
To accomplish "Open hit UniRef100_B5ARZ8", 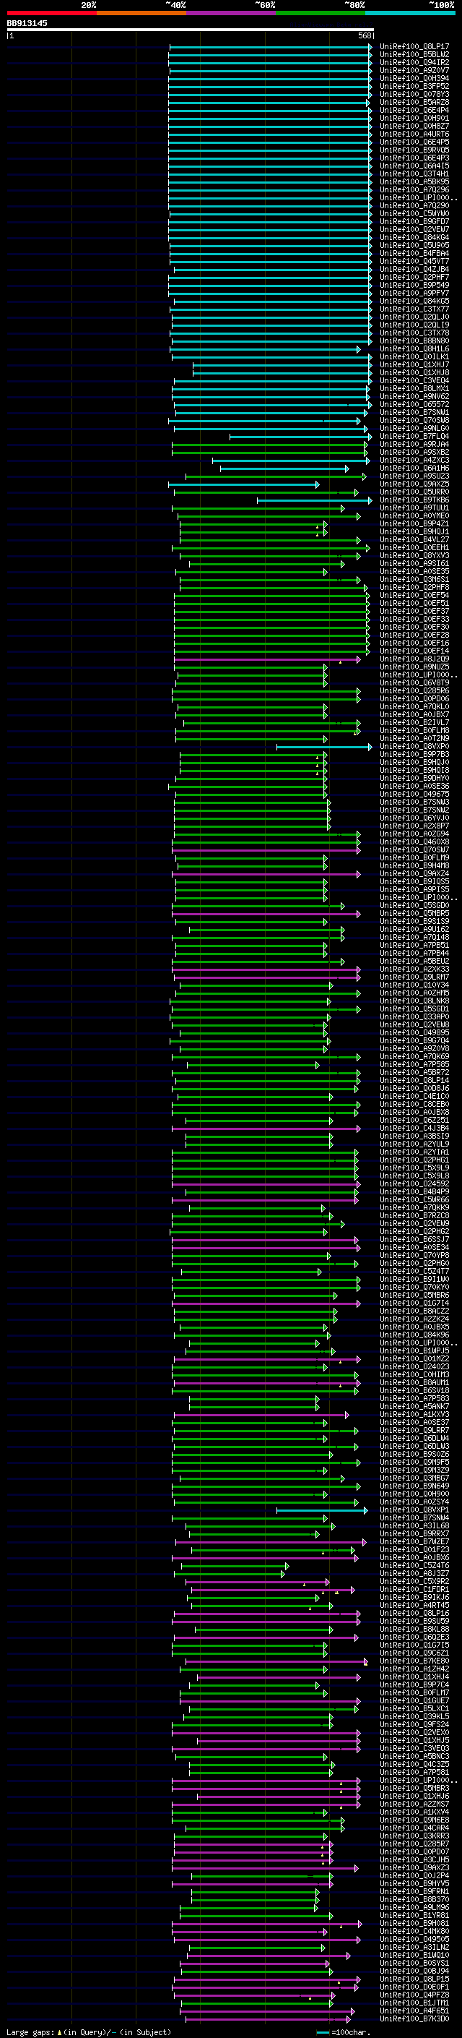I will coord(414,102).
